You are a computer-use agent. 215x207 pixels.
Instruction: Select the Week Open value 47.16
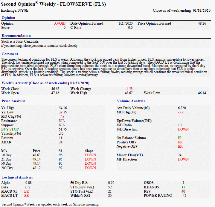[x=55, y=93]
